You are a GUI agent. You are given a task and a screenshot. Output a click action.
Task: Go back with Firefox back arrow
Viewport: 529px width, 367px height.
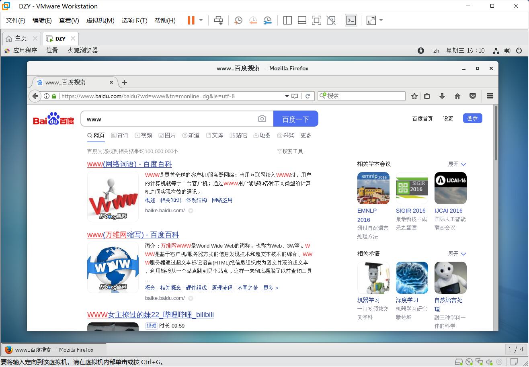point(35,96)
